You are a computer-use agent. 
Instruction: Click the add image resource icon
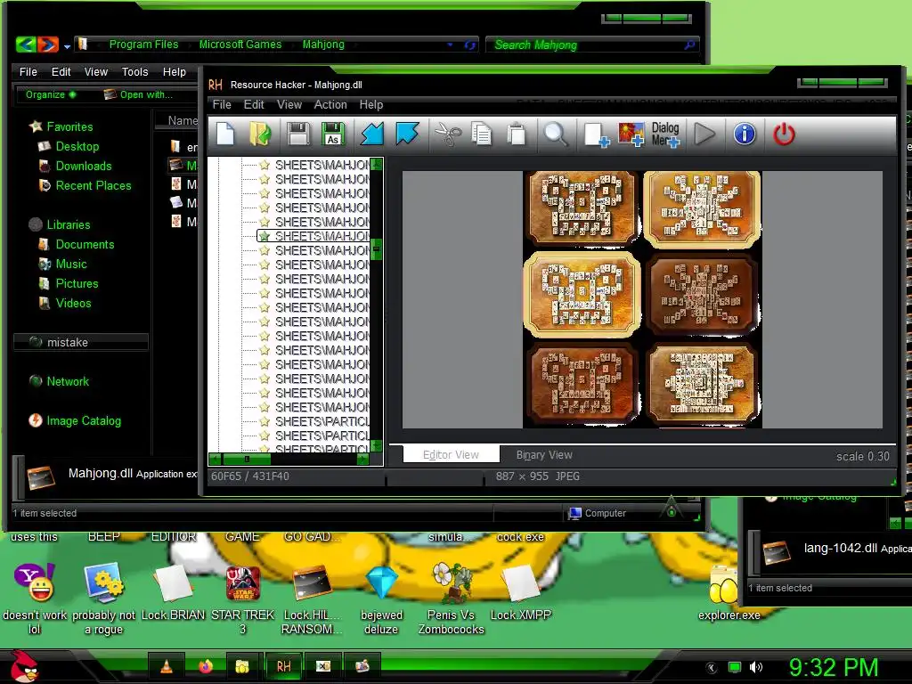(x=631, y=134)
